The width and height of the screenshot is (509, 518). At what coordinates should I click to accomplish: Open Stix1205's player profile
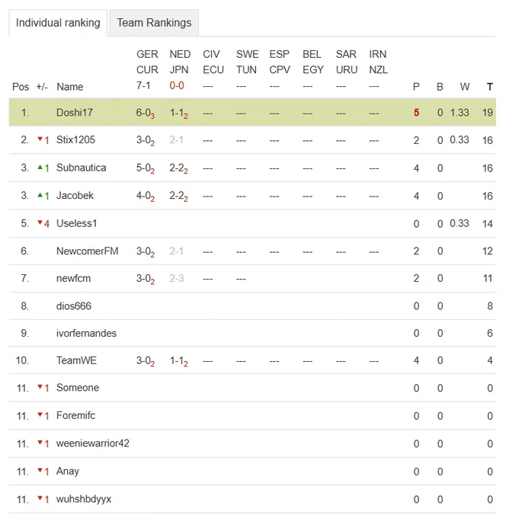click(75, 139)
